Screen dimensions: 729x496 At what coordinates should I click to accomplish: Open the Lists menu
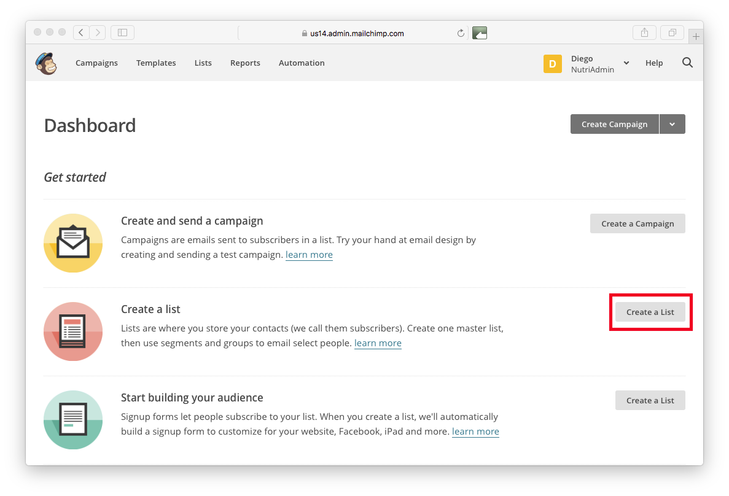click(x=203, y=63)
